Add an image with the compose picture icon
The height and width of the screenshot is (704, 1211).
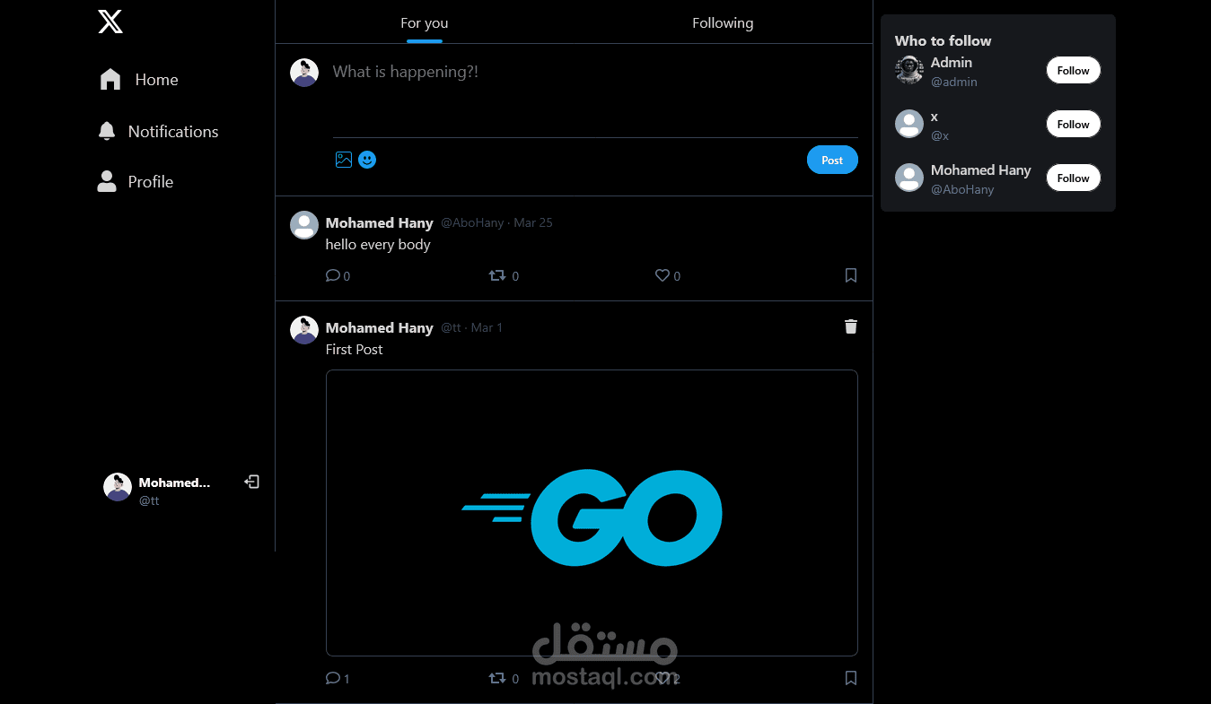click(344, 160)
